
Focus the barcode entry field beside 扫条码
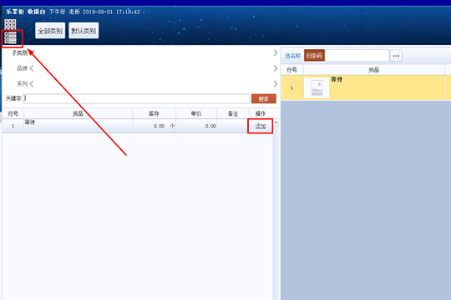[x=357, y=56]
